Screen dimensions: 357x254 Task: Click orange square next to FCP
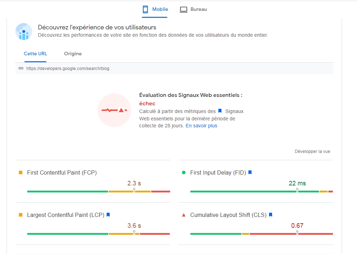click(x=21, y=172)
